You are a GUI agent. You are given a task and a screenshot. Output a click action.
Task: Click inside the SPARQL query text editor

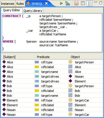[52, 33]
